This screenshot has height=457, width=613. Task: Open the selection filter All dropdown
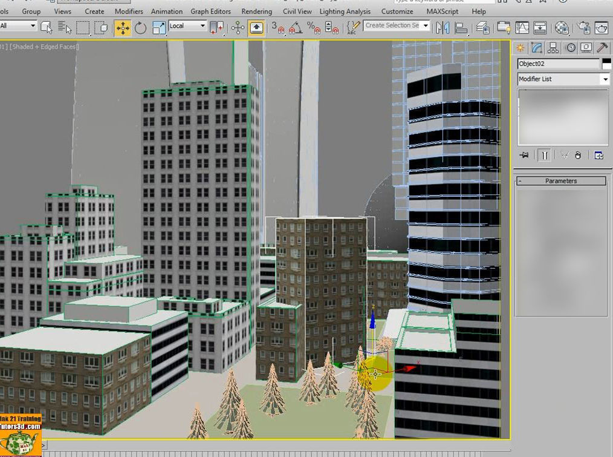pos(18,26)
